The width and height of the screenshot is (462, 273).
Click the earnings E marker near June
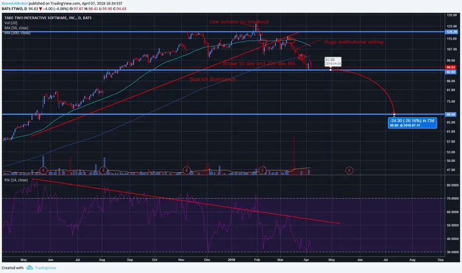click(43, 170)
